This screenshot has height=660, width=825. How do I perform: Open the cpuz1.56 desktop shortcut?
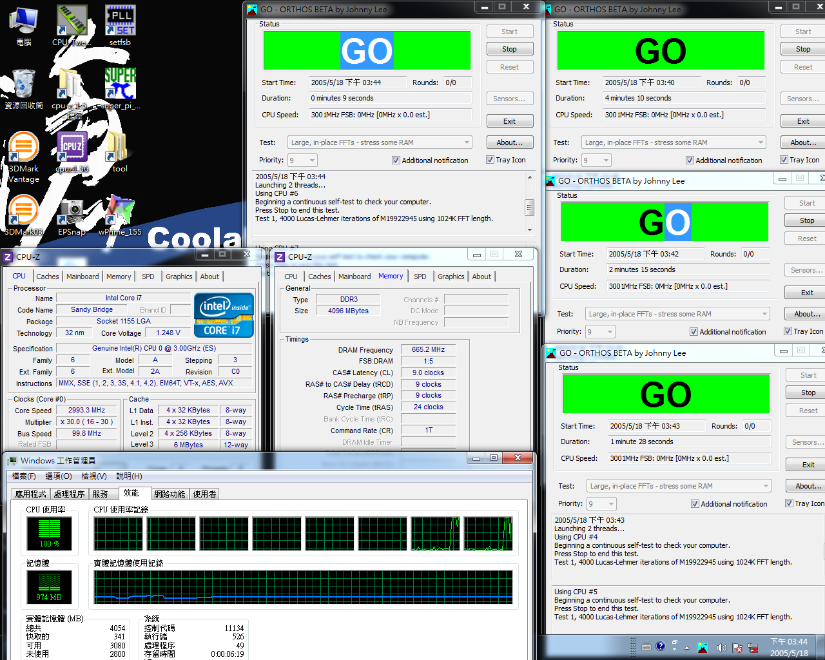(72, 153)
